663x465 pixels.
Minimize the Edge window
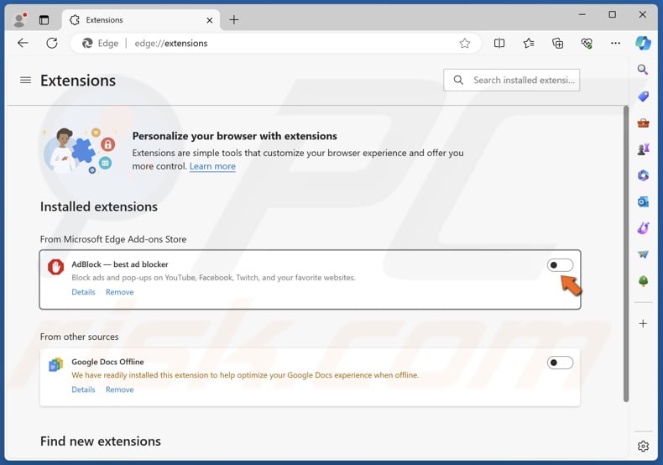click(582, 15)
